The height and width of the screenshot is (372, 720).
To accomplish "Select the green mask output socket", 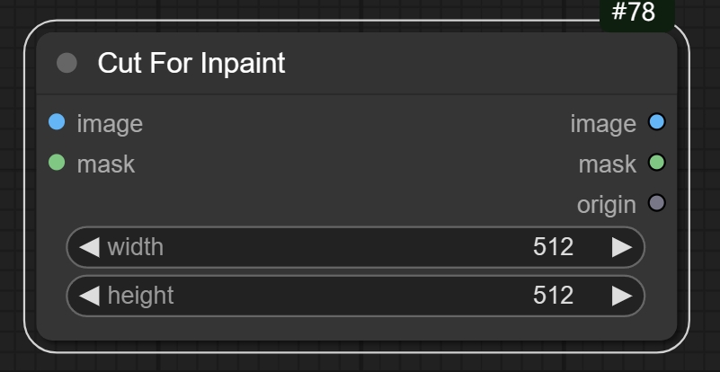I will [656, 163].
